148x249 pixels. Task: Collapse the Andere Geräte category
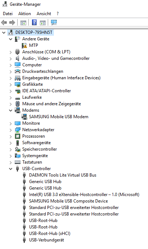pos(11,39)
